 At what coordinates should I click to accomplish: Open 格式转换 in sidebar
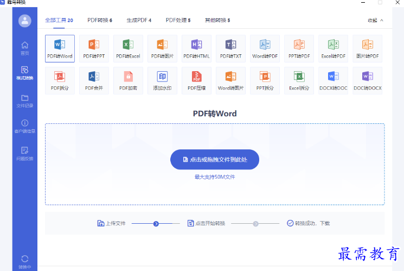coord(25,73)
